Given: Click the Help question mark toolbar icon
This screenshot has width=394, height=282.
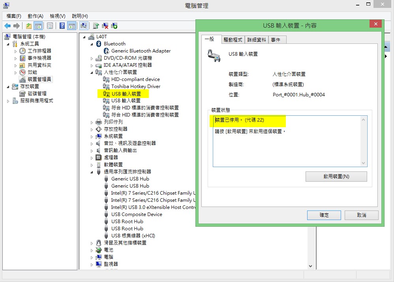Looking at the screenshot, I should pos(62,26).
